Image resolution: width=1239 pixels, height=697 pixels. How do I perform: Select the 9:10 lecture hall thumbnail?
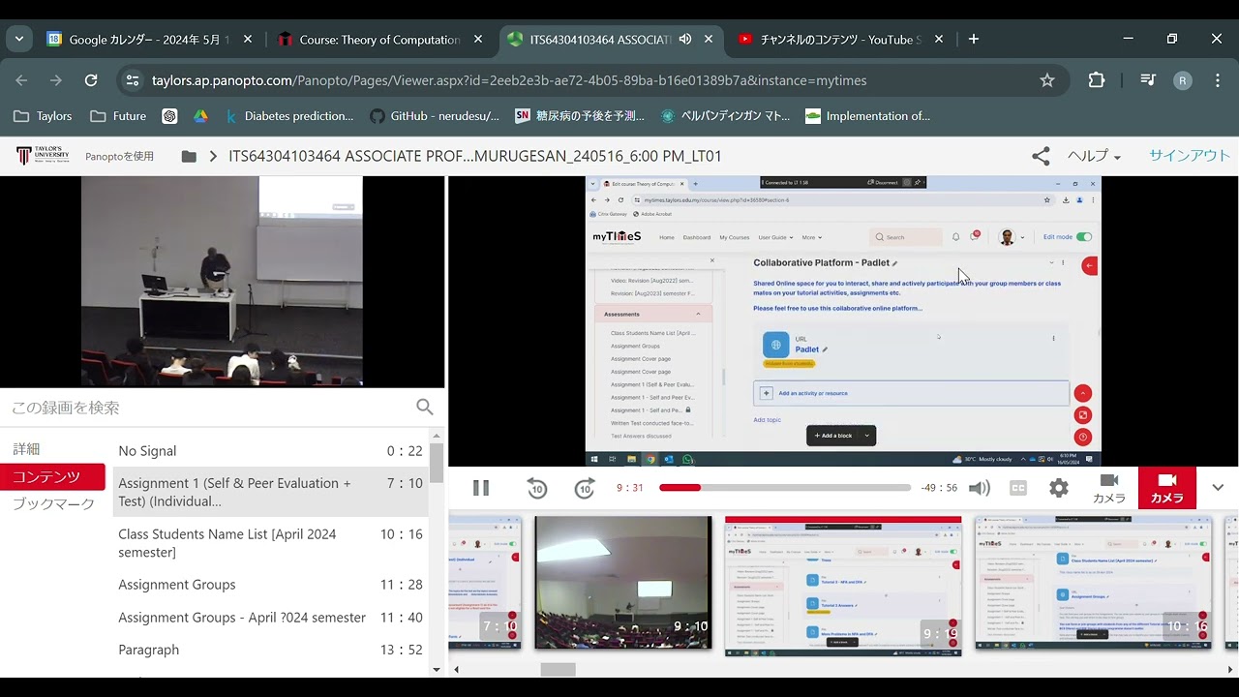point(623,582)
